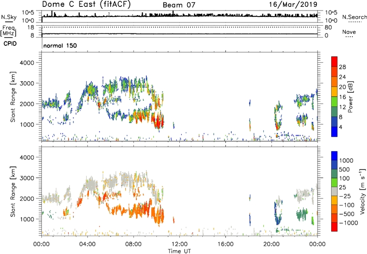The height and width of the screenshot is (254, 367).
Task: Pick the 12–16 dB light green Power swatch
Action: point(334,102)
